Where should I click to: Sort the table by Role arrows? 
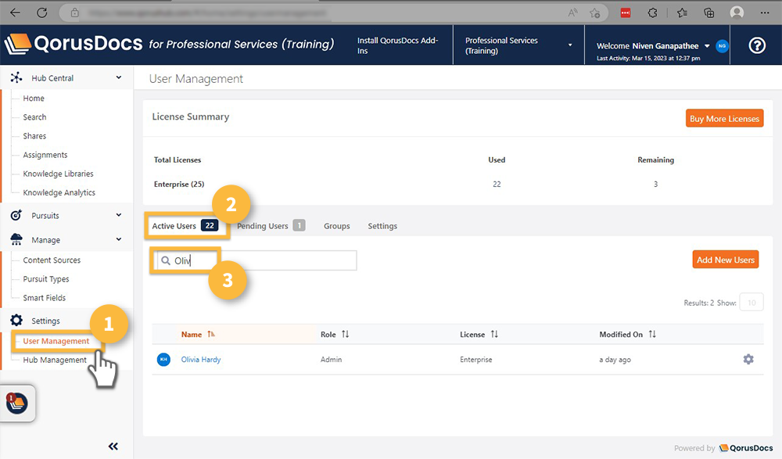coord(345,334)
